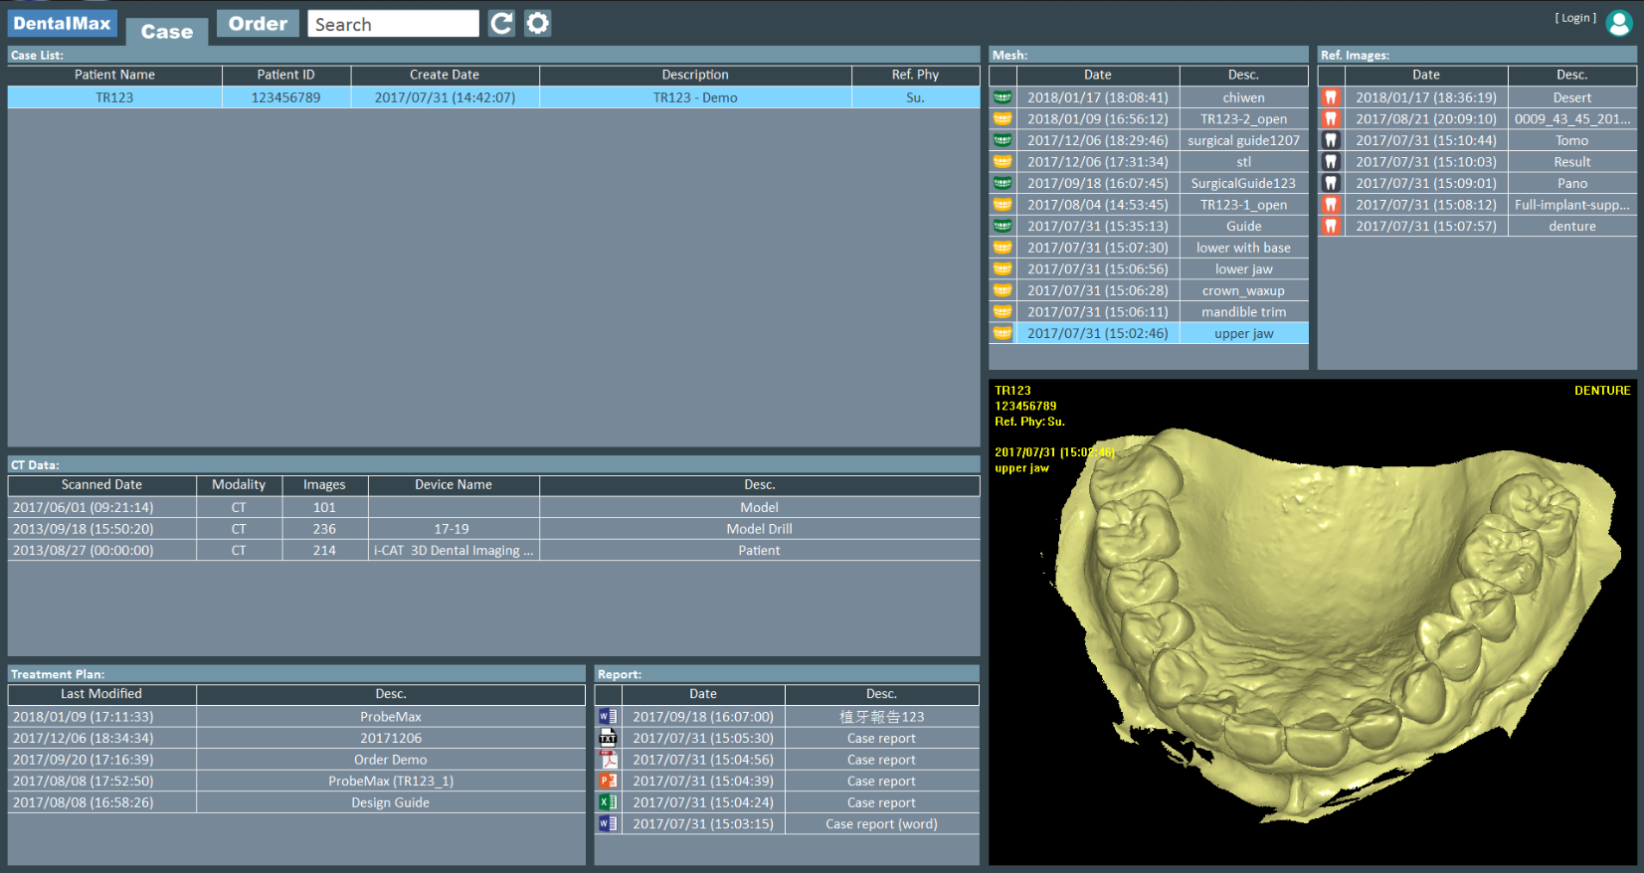Select CT scan dated 2017/06/01 Model
1644x873 pixels.
pyautogui.click(x=494, y=507)
